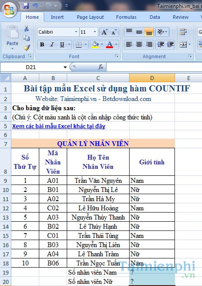202x286 pixels.
Task: Open the Calibri font name dropdown
Action: coord(76,32)
